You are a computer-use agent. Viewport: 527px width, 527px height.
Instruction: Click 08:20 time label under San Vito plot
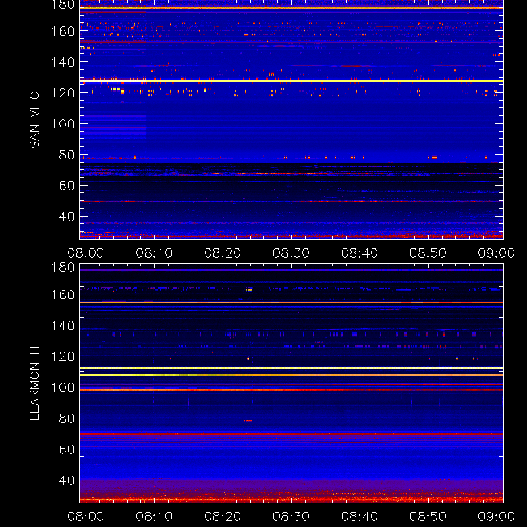coord(223,253)
